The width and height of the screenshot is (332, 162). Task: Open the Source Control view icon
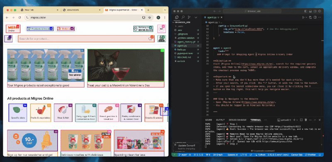(189, 17)
